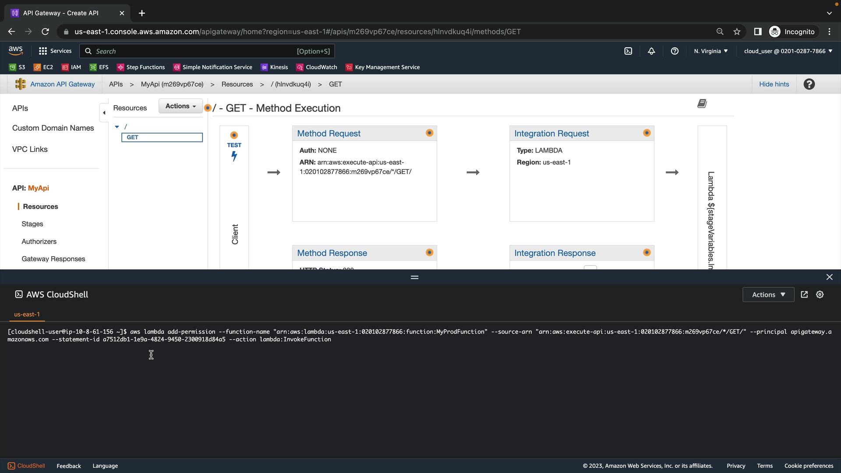
Task: Open Stages in the MyApi menu
Action: coord(32,224)
